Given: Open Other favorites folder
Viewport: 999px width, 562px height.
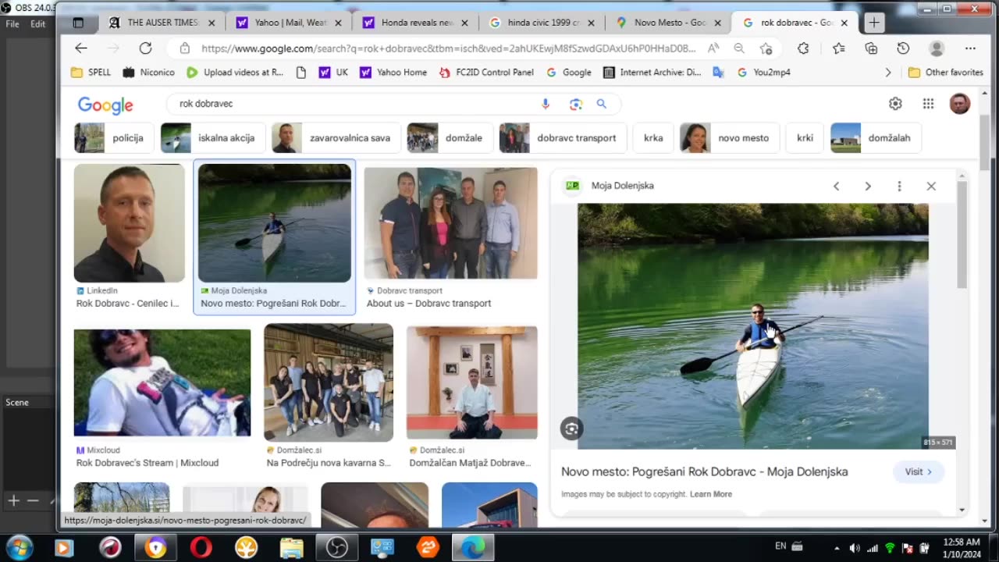Looking at the screenshot, I should point(945,73).
